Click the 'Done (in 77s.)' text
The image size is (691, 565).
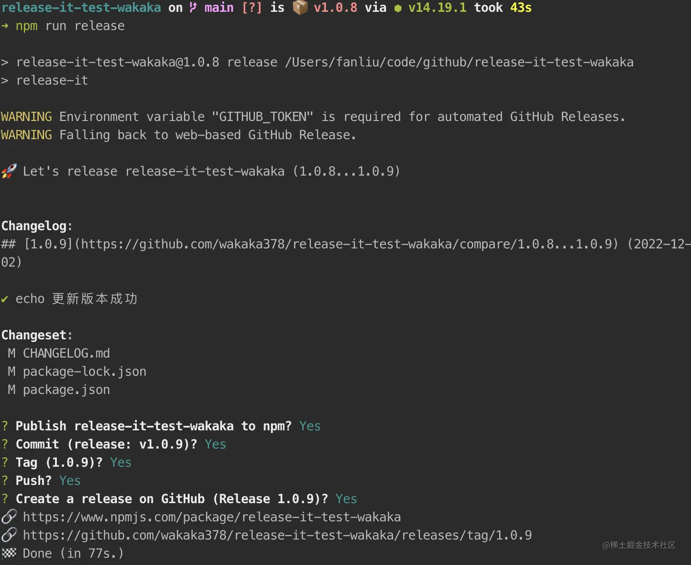point(73,553)
